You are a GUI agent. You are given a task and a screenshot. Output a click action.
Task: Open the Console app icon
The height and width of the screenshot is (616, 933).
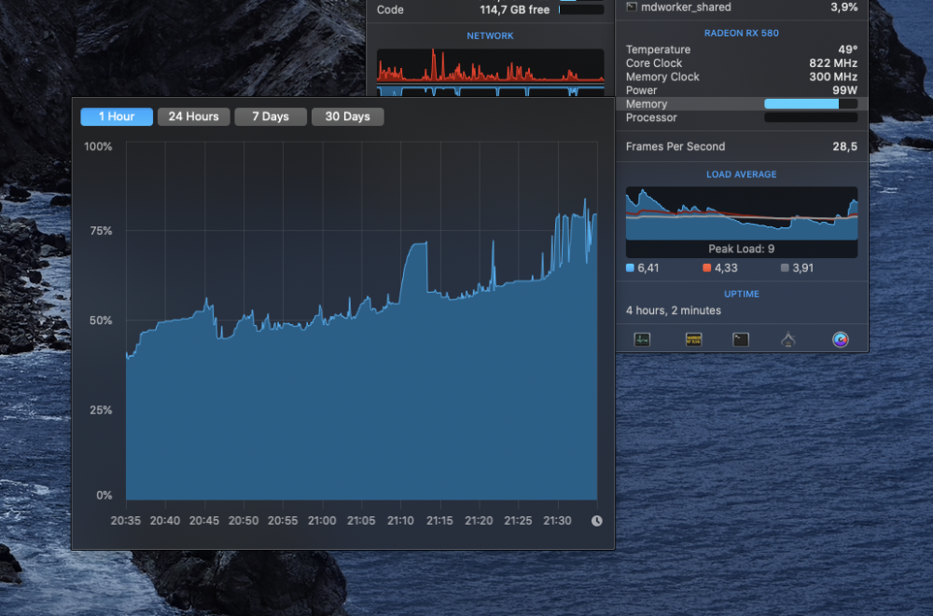694,339
